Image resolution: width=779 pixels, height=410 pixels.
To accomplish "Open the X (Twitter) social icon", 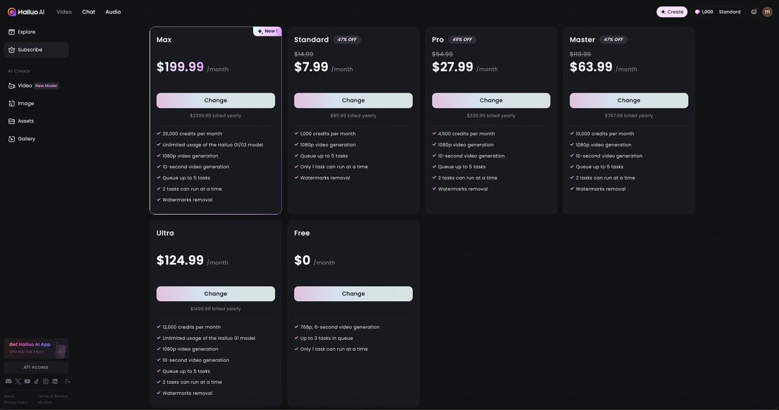I will click(18, 381).
